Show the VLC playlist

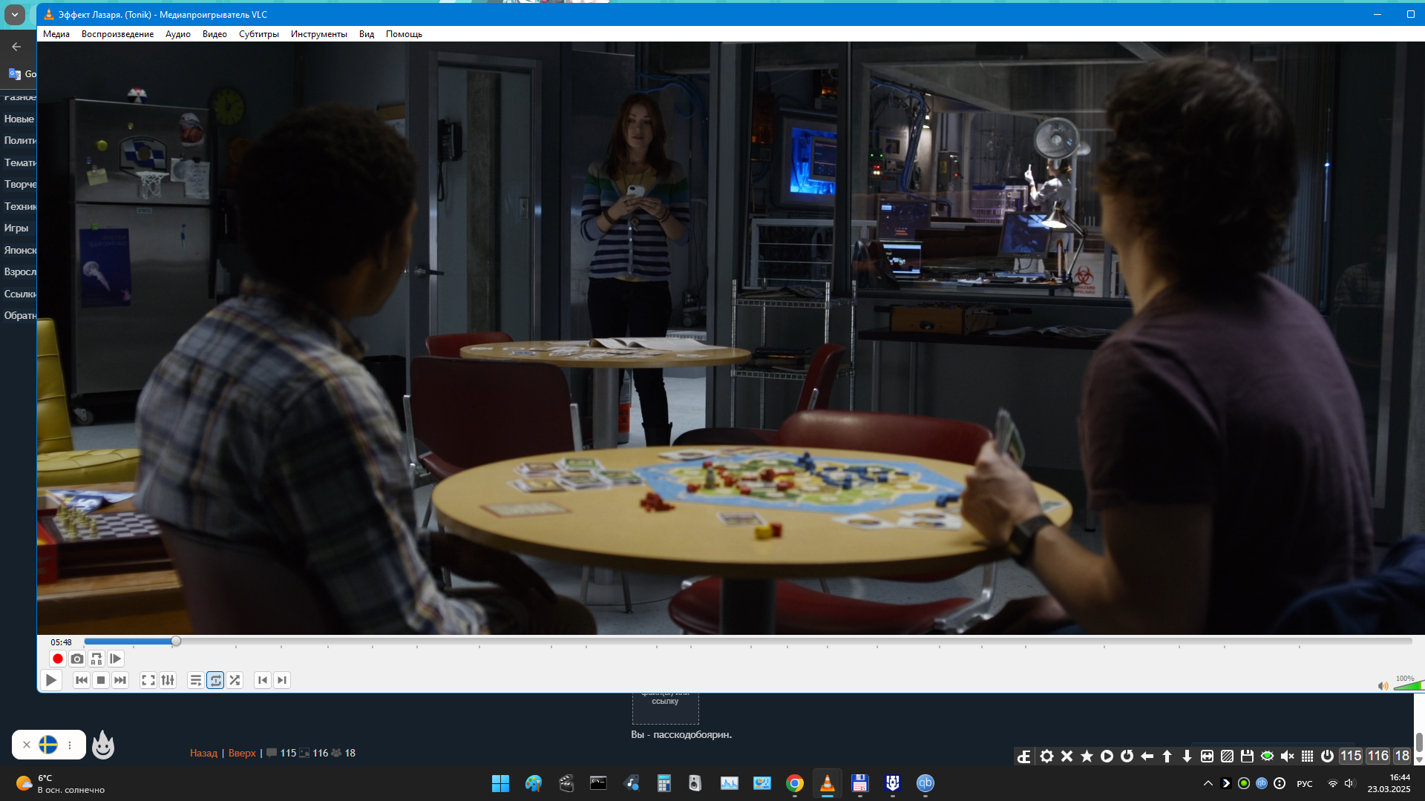196,680
